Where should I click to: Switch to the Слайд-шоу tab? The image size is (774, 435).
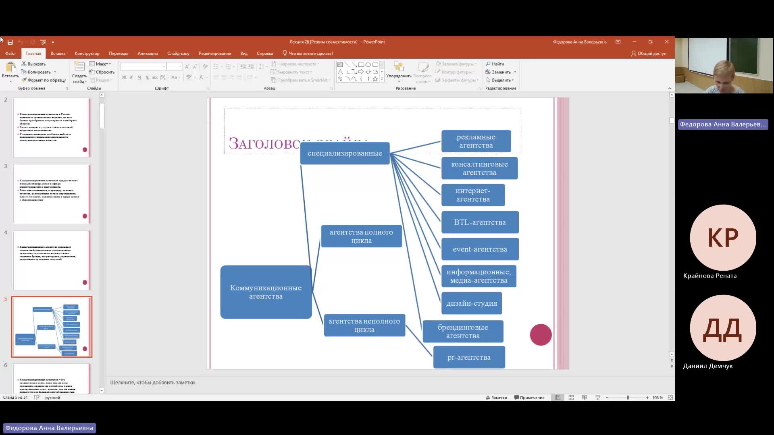pos(178,53)
